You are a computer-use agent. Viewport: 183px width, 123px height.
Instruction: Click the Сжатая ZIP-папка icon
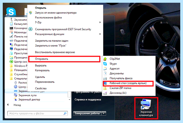105,88
